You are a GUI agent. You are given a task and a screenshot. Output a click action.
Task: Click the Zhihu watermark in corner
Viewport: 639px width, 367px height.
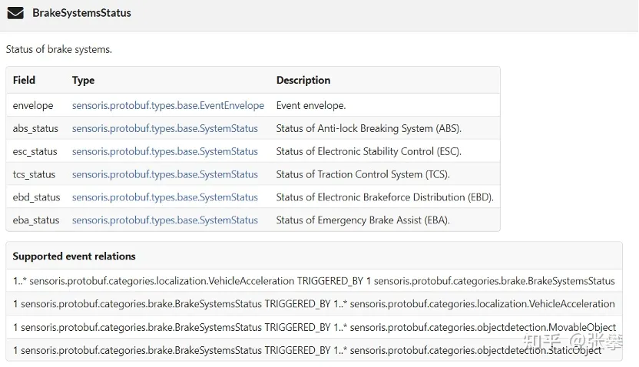click(572, 342)
